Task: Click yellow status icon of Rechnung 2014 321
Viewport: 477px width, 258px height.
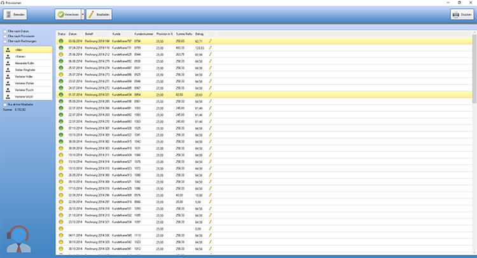Action: pyautogui.click(x=61, y=222)
